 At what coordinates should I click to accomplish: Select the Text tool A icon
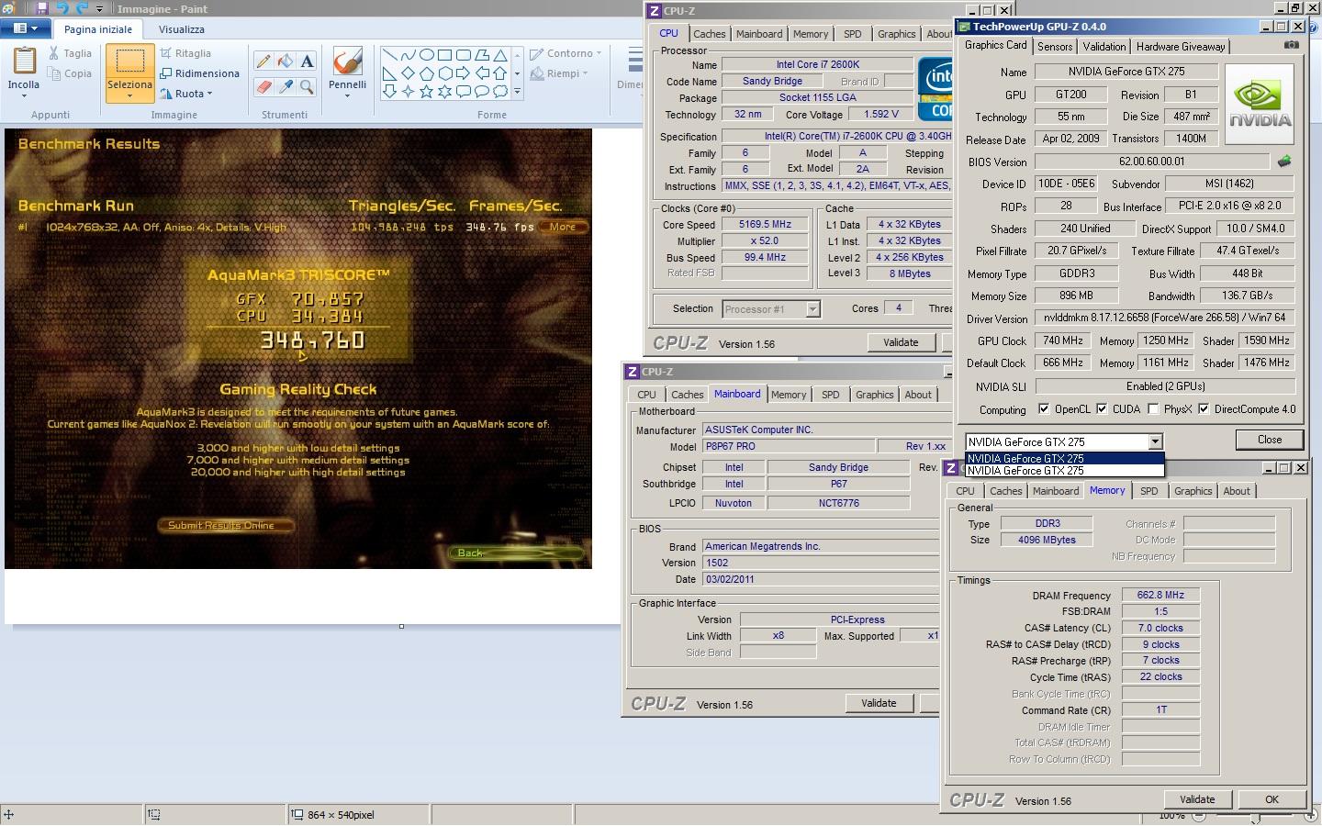tap(307, 61)
